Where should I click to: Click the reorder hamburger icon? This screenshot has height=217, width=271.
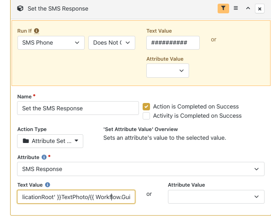point(236,8)
